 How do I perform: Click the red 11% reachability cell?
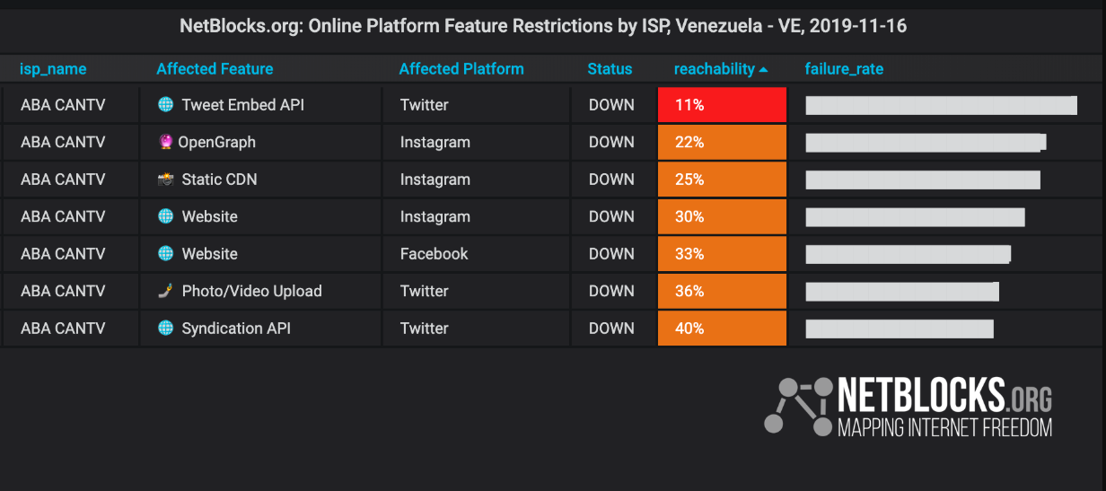coord(722,105)
